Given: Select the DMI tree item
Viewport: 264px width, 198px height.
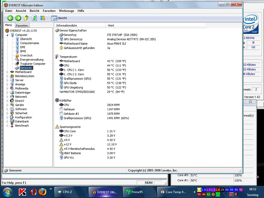Looking at the screenshot, I should click(23, 47).
